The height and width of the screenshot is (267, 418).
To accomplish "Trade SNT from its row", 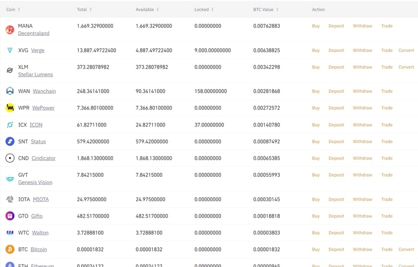I will pyautogui.click(x=387, y=141).
